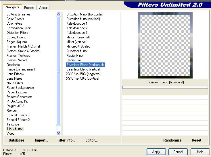The height and width of the screenshot is (157, 211).
Task: Launch the Editor... option
Action: pos(91,140)
